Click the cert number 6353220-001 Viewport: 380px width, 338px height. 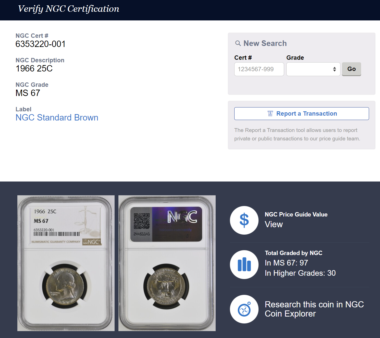(40, 44)
